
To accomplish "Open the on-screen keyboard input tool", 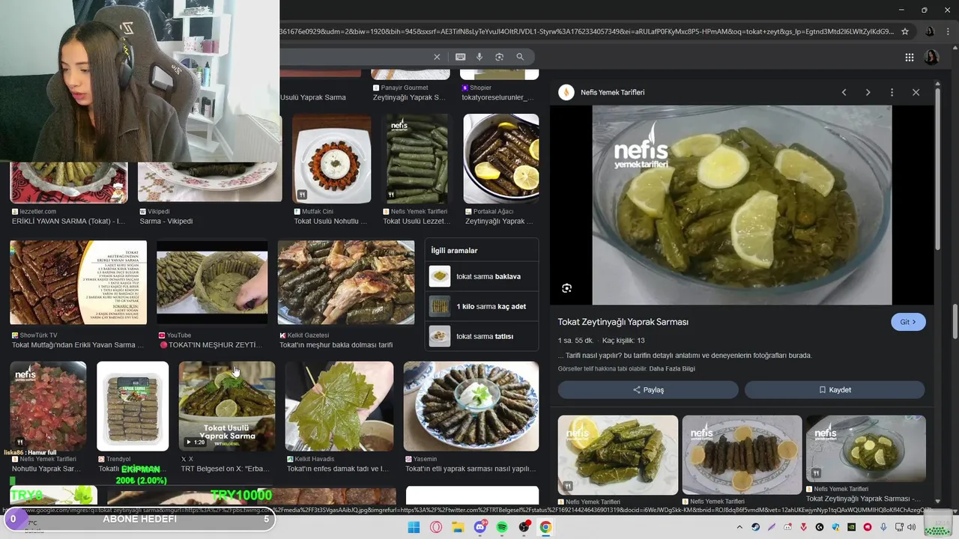I will point(460,57).
